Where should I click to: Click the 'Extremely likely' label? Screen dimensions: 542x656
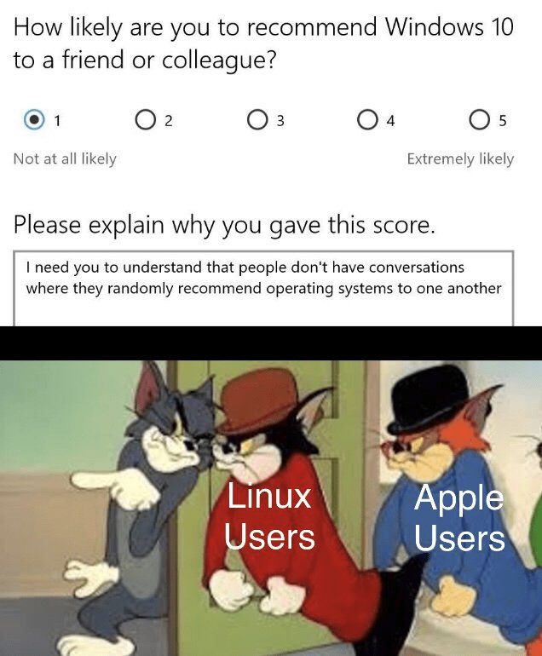pos(460,159)
